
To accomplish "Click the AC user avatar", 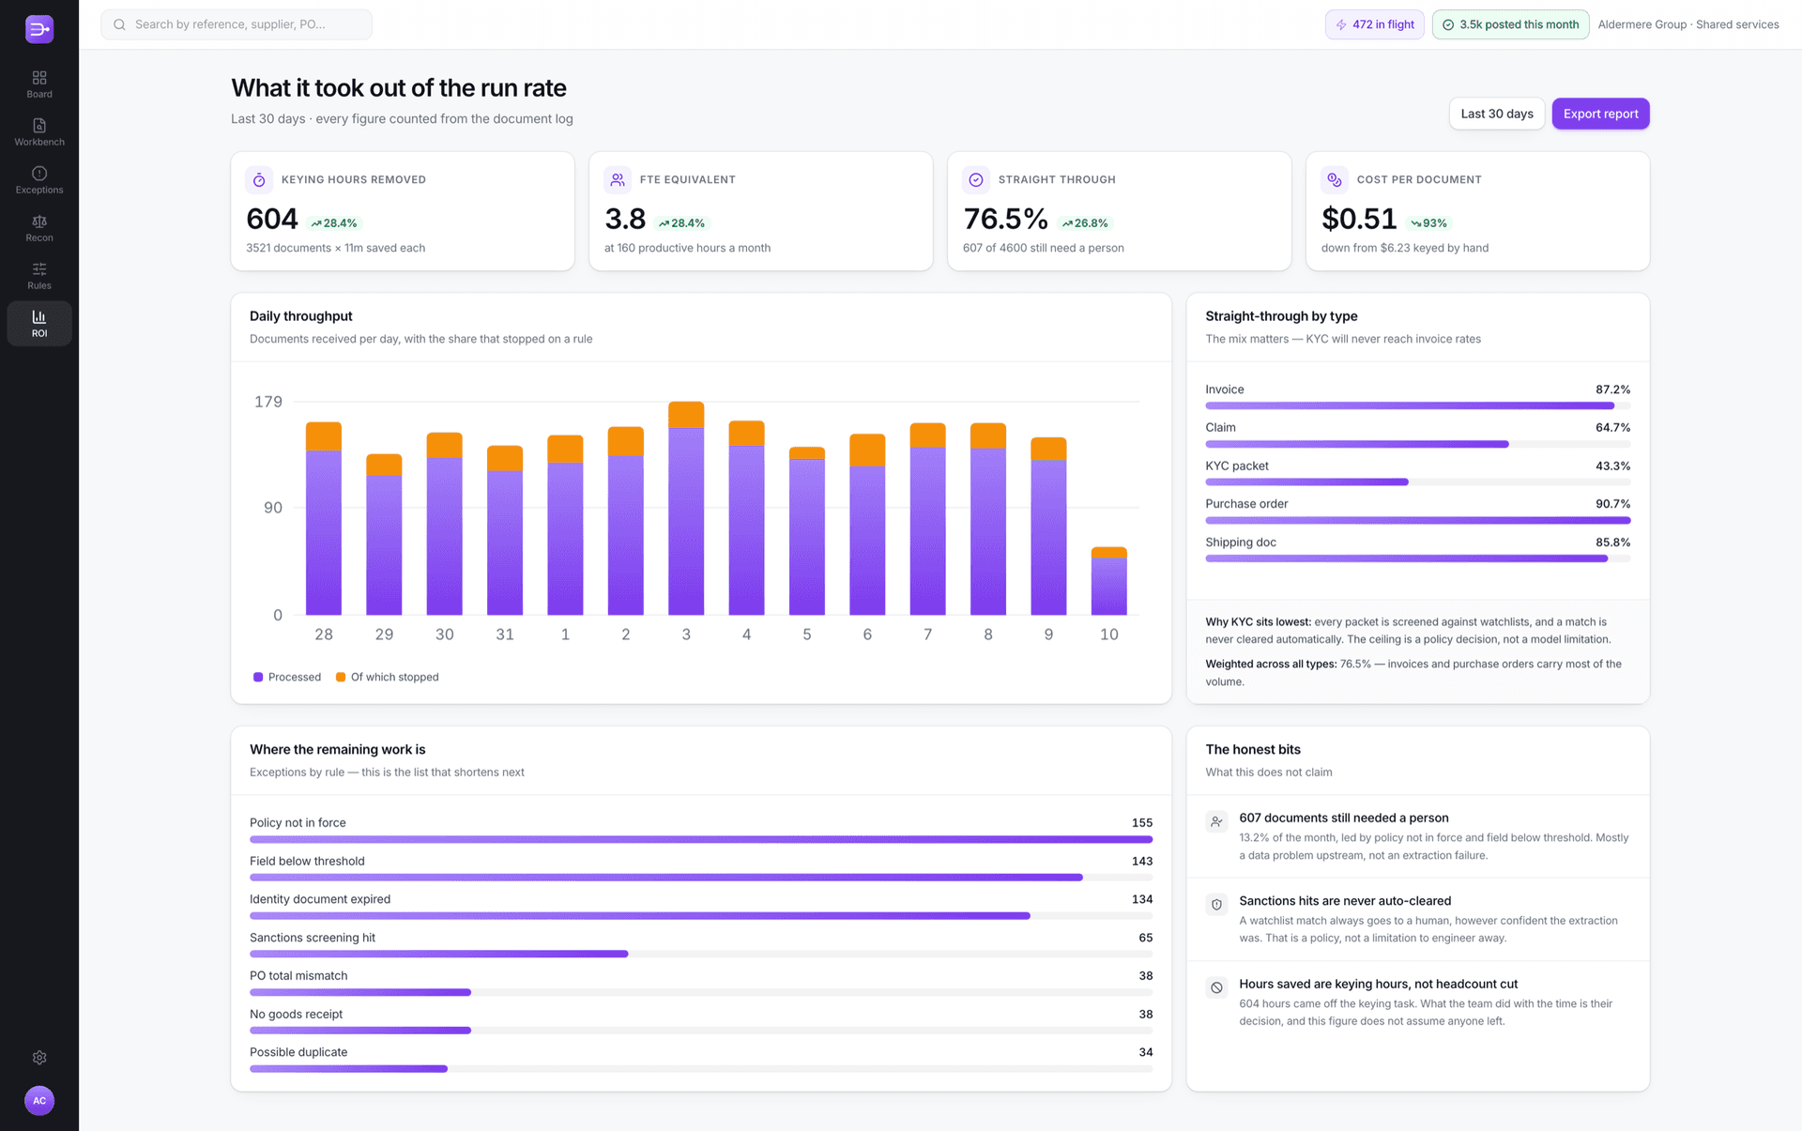I will coord(39,1101).
